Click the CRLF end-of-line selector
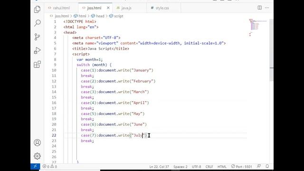The width and height of the screenshot is (304, 171). point(209,167)
